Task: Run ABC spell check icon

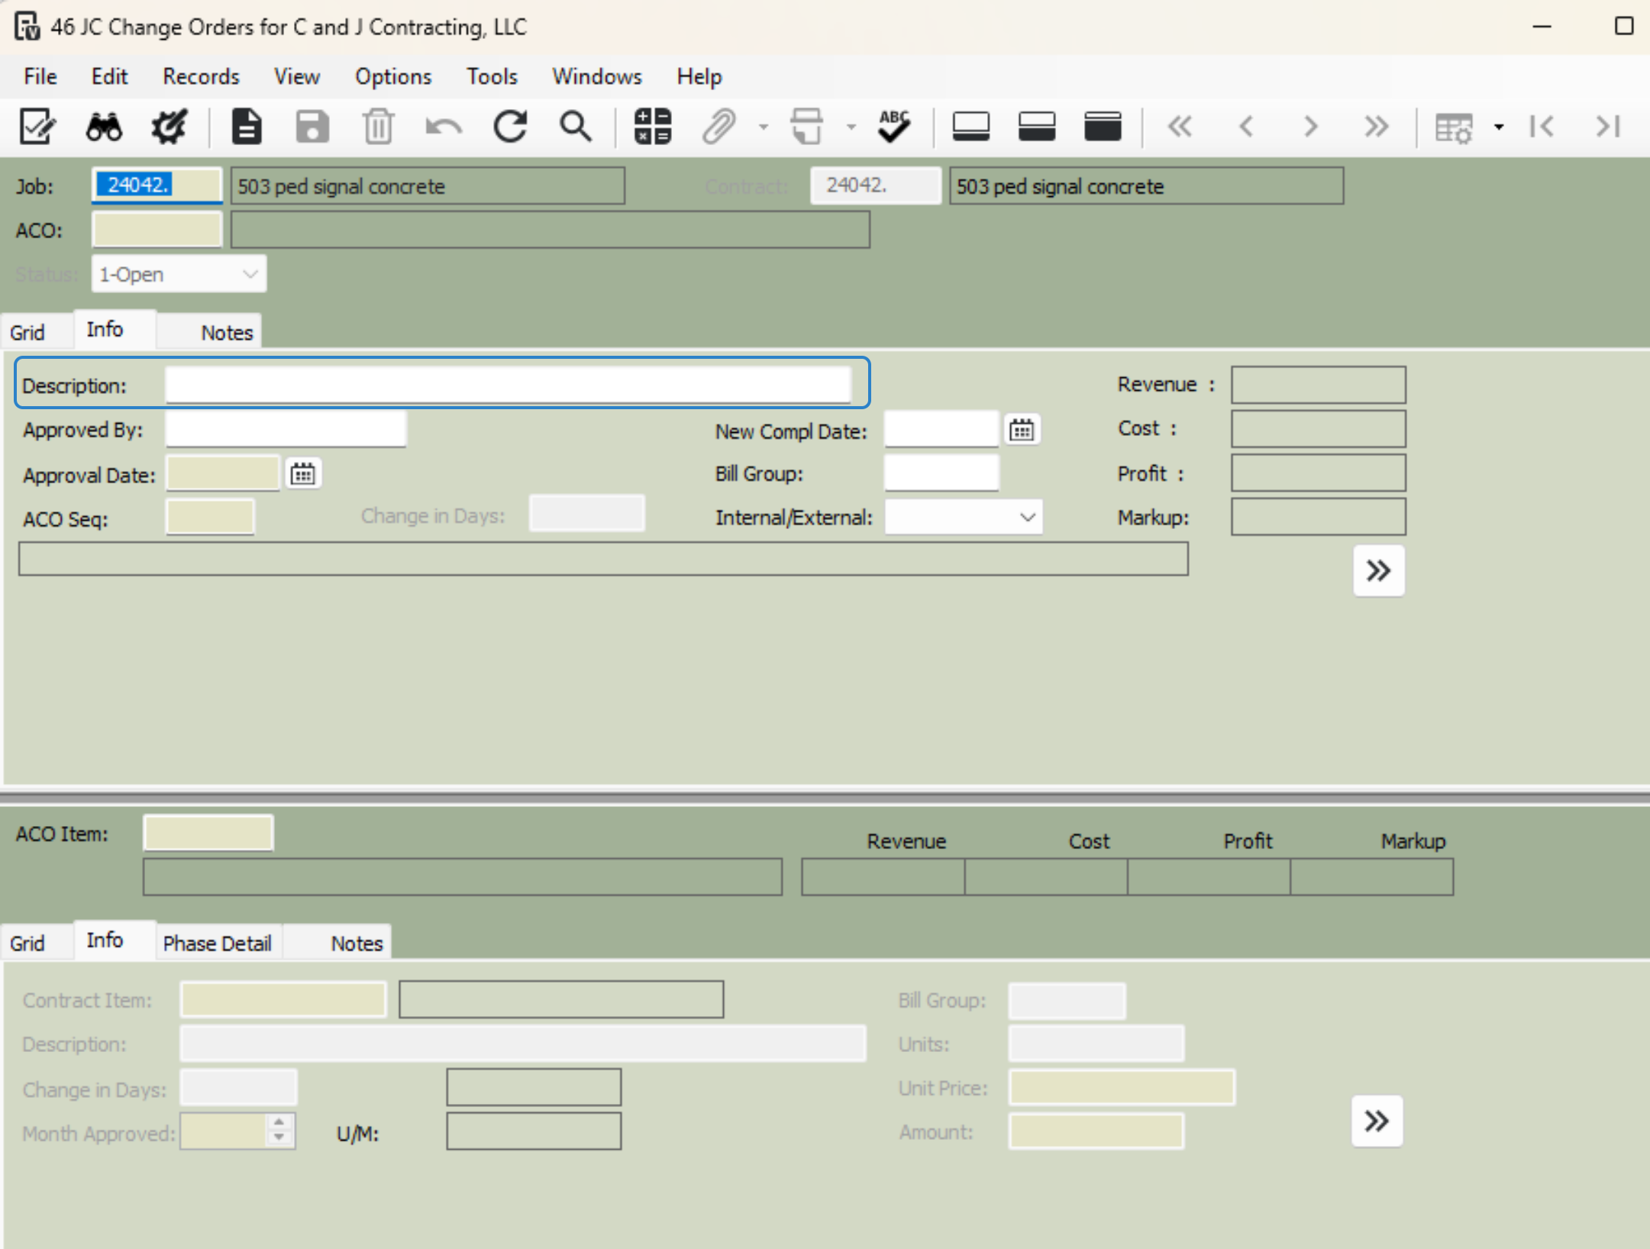Action: click(893, 127)
